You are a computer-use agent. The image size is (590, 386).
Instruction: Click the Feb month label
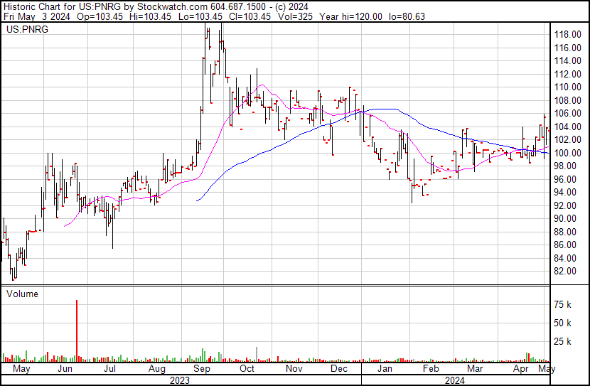(x=431, y=369)
